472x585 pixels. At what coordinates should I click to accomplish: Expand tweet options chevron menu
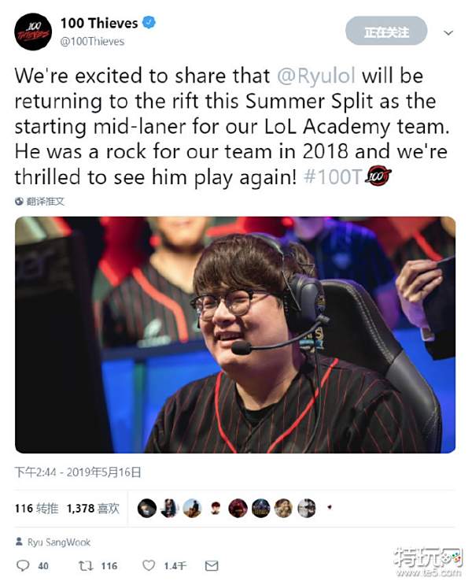coord(448,33)
